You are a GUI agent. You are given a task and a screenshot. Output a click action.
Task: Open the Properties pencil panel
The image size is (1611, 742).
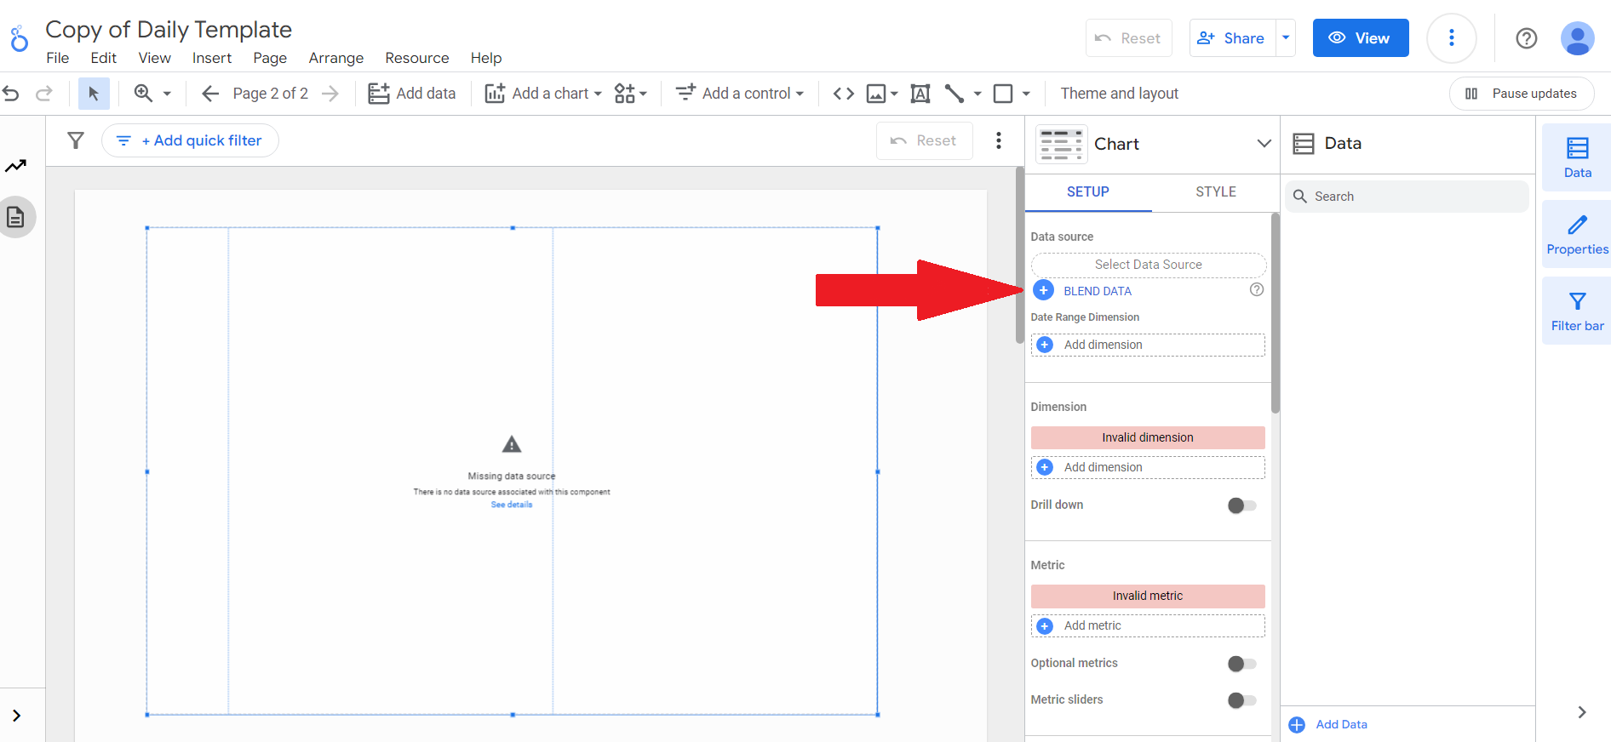[1577, 235]
